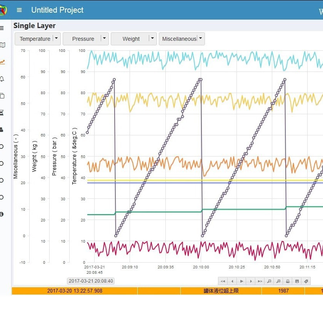The height and width of the screenshot is (323, 323).
Task: Open the trend chart icon in the sidebar
Action: (x=2, y=62)
